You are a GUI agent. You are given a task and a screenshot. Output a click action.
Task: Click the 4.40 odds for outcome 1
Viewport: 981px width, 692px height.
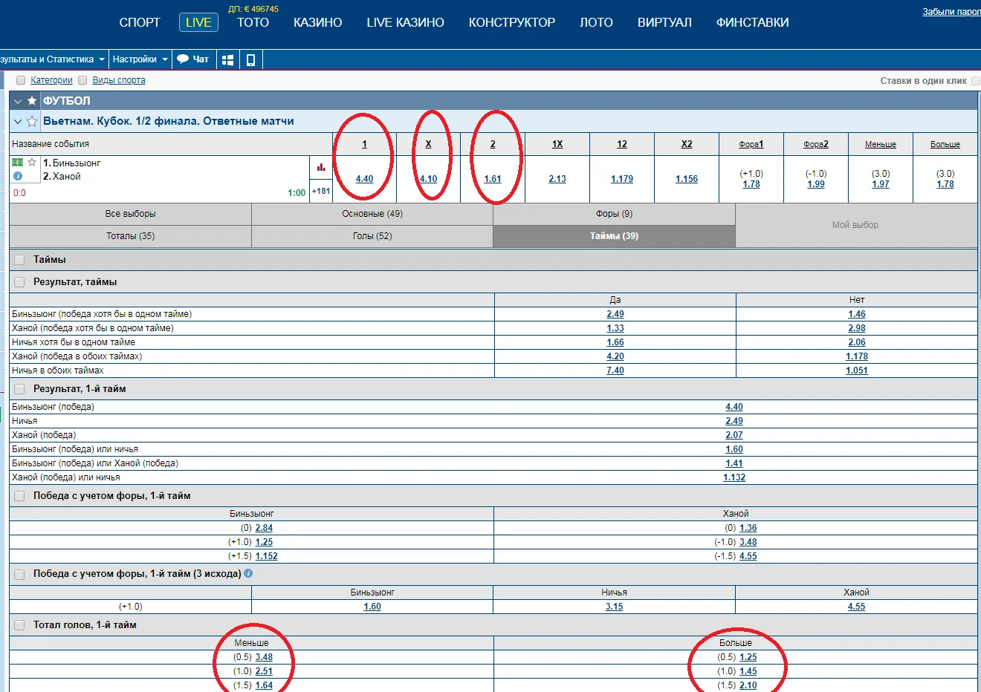tap(364, 179)
